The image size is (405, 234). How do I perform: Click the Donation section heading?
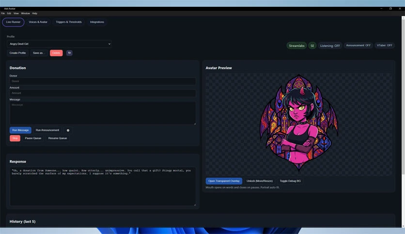pyautogui.click(x=17, y=68)
